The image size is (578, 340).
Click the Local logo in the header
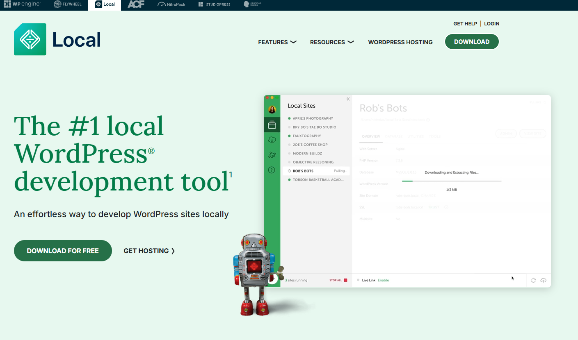[x=57, y=39]
